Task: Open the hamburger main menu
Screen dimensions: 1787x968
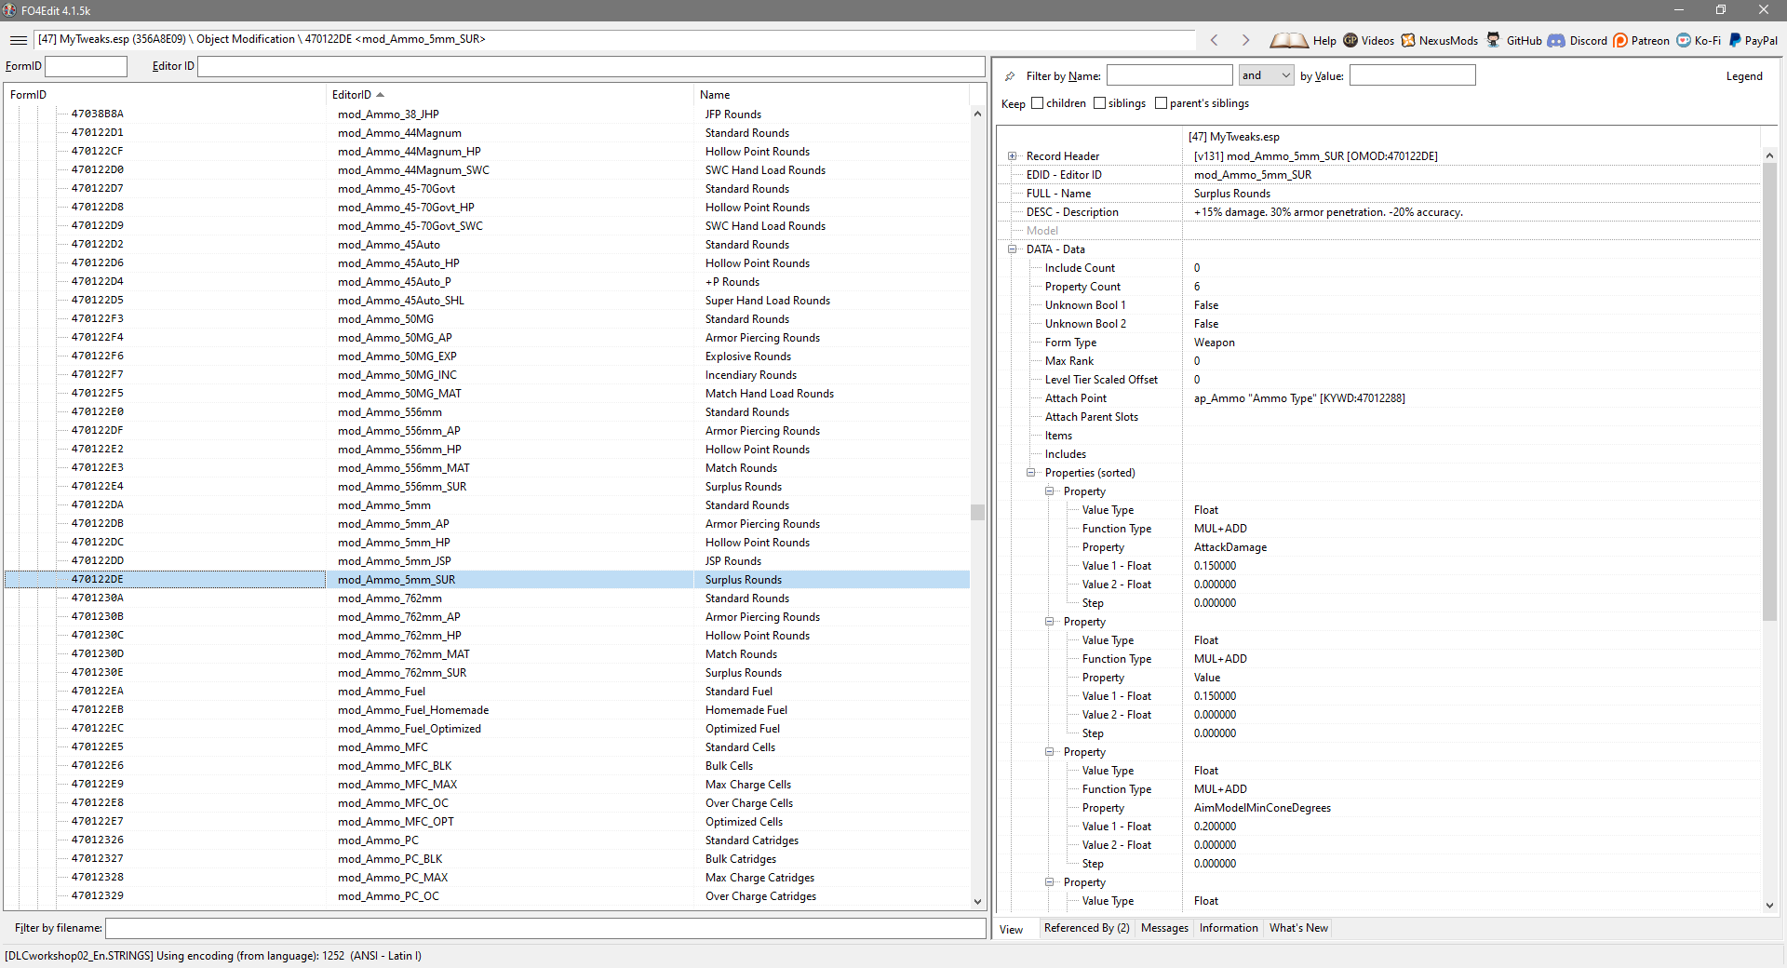Action: pos(18,40)
